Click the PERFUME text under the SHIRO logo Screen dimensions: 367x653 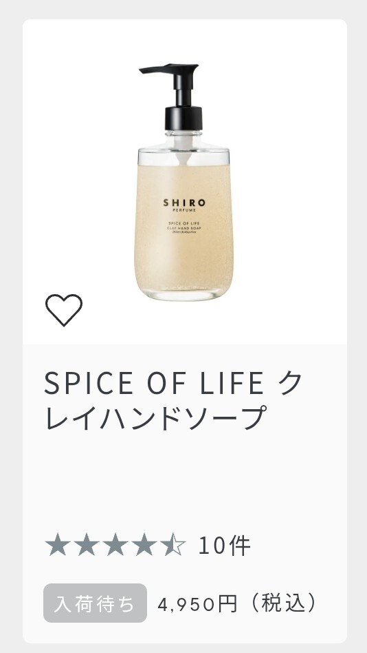pyautogui.click(x=183, y=211)
